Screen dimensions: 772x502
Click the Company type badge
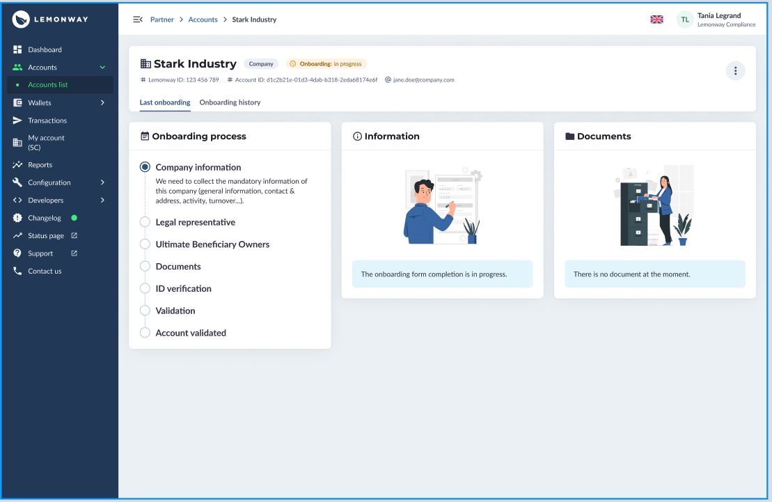[x=261, y=63]
